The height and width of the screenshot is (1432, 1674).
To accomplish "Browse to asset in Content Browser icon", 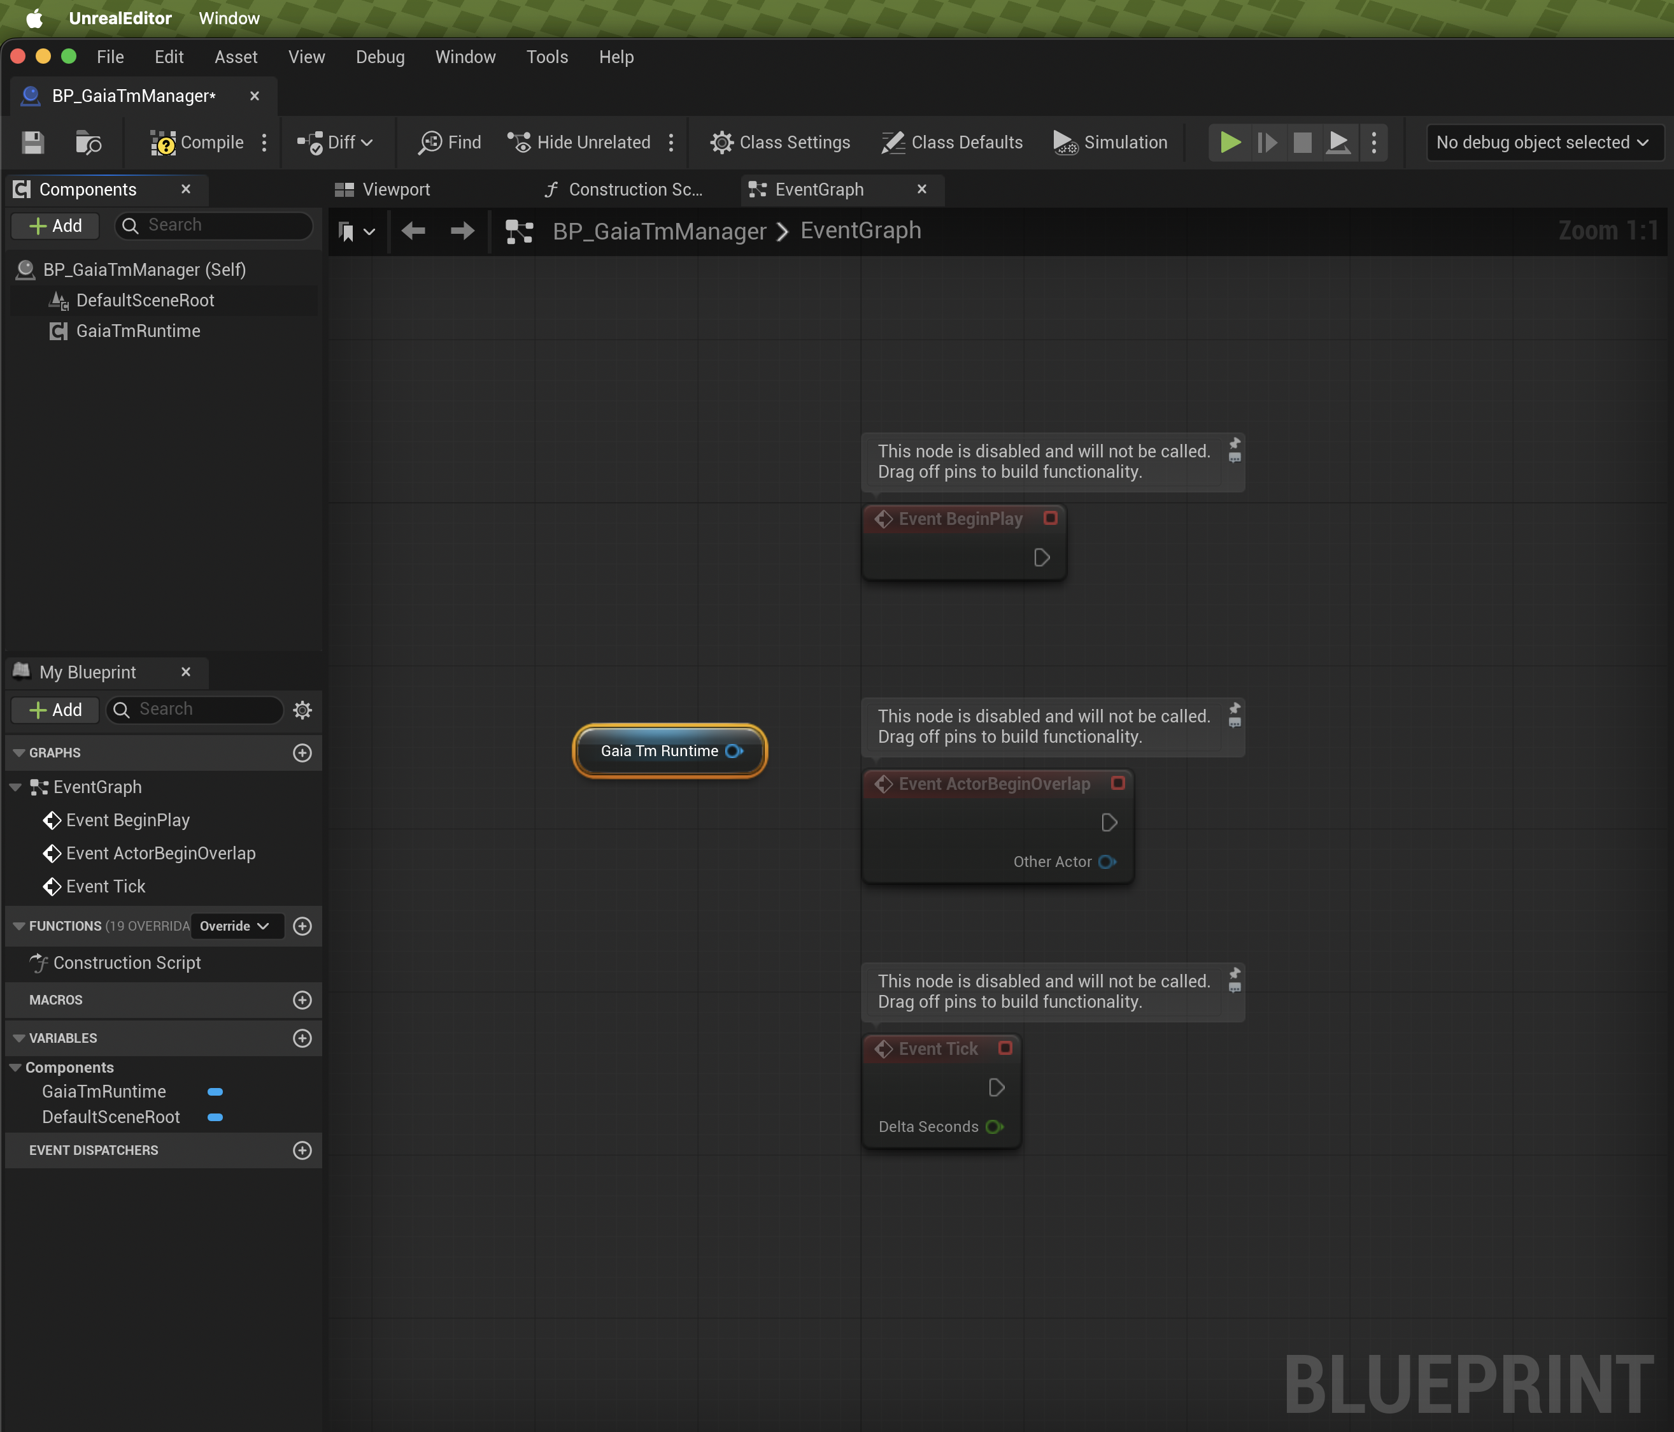I will pos(87,143).
